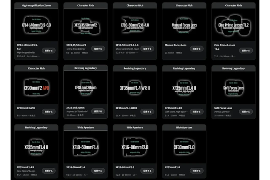The height and width of the screenshot is (180, 270).
Task: Click the 'Soft Focus Lens' title below the image
Action: tap(223, 108)
